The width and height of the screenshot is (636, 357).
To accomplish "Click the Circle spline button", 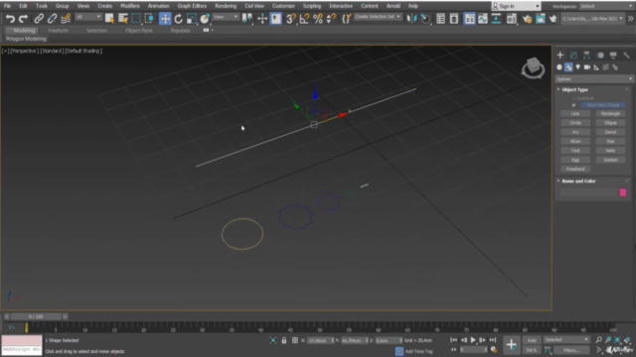I will pos(575,123).
